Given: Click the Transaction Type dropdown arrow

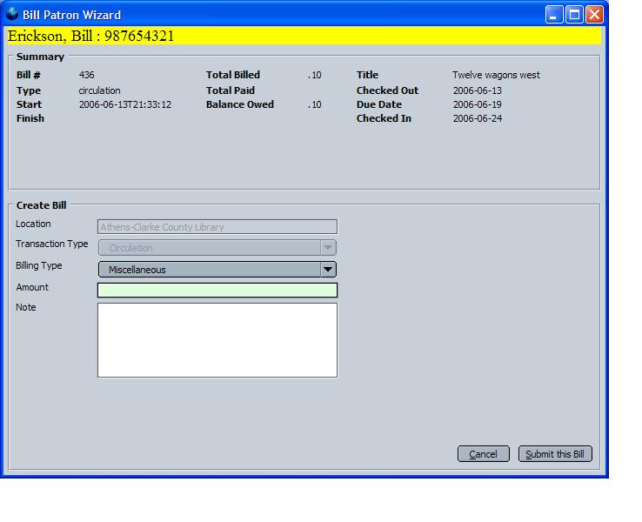Looking at the screenshot, I should point(328,248).
